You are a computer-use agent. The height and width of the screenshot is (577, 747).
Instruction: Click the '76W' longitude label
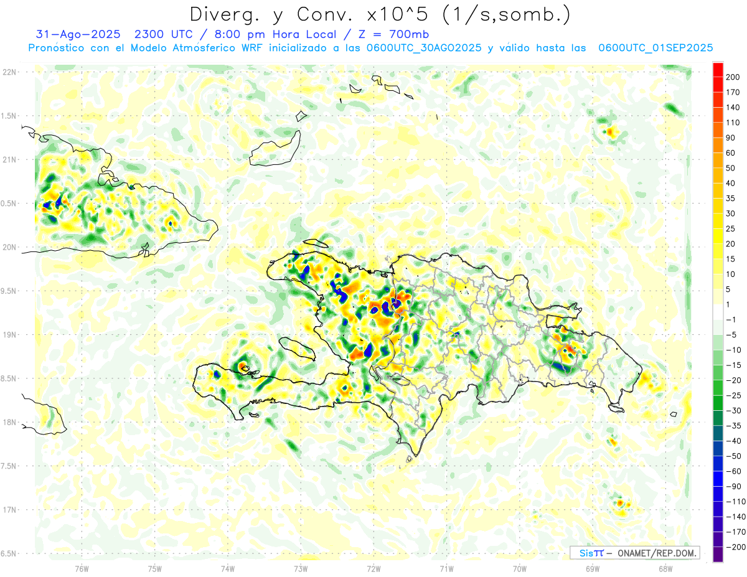click(x=82, y=569)
